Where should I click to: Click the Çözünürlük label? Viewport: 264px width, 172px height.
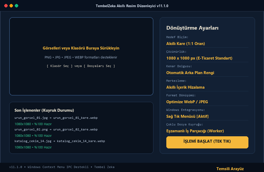[176, 52]
